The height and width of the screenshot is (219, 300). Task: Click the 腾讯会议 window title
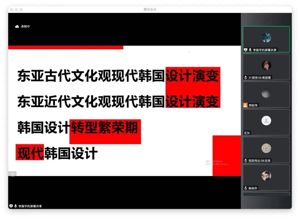(x=150, y=9)
